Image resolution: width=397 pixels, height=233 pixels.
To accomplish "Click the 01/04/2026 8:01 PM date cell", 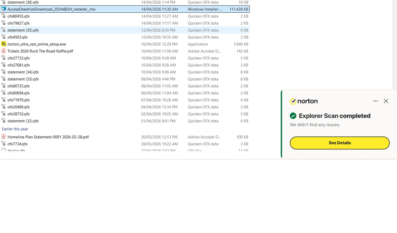I will (x=158, y=121).
